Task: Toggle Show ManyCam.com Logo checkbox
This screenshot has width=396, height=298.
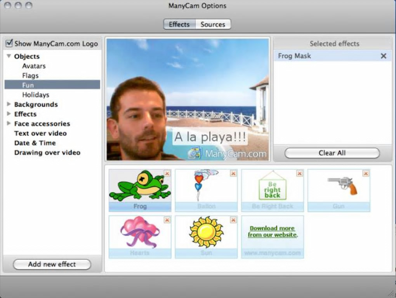Action: [9, 43]
